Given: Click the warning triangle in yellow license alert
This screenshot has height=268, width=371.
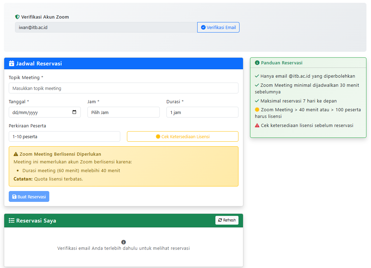Looking at the screenshot, I should [16, 154].
